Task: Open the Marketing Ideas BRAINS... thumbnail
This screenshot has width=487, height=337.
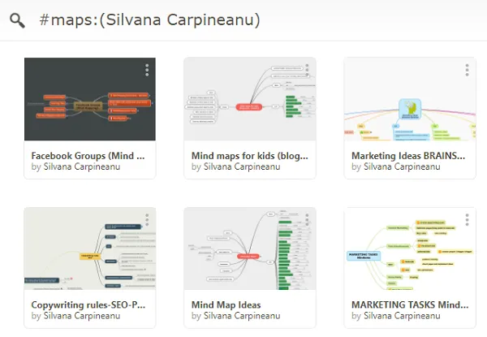Action: click(410, 99)
